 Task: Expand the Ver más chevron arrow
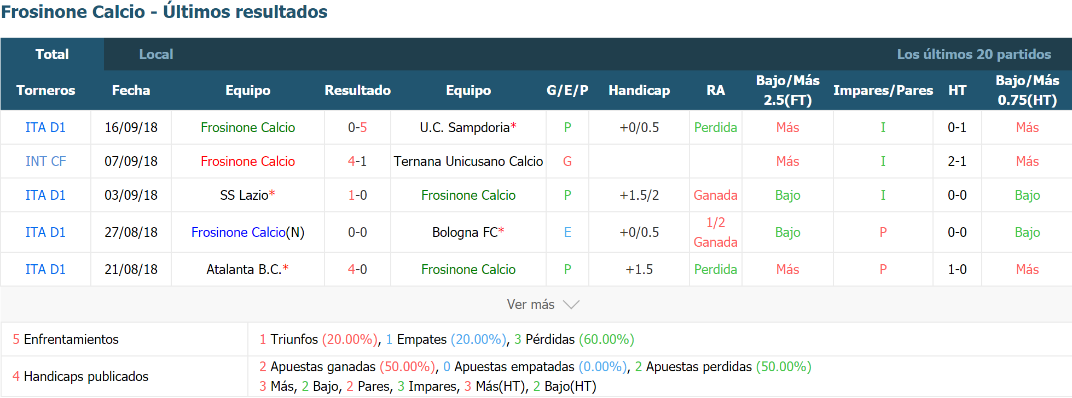coord(571,305)
